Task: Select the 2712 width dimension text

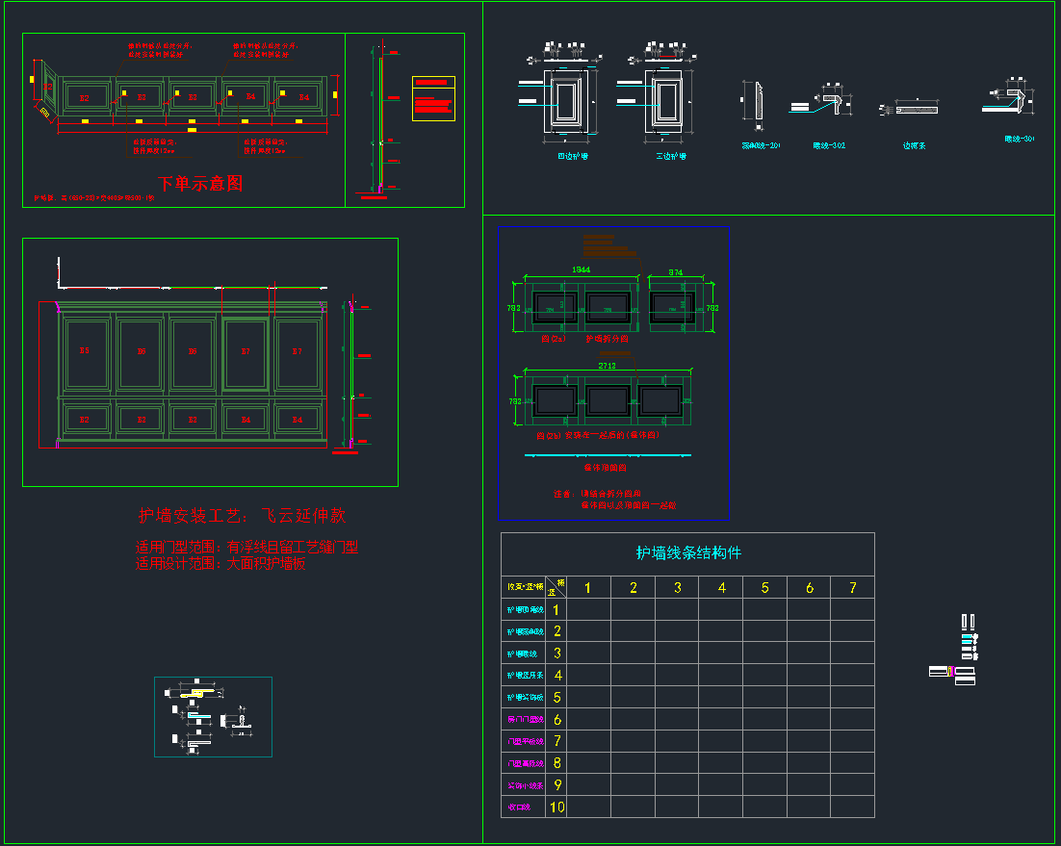Action: [607, 366]
